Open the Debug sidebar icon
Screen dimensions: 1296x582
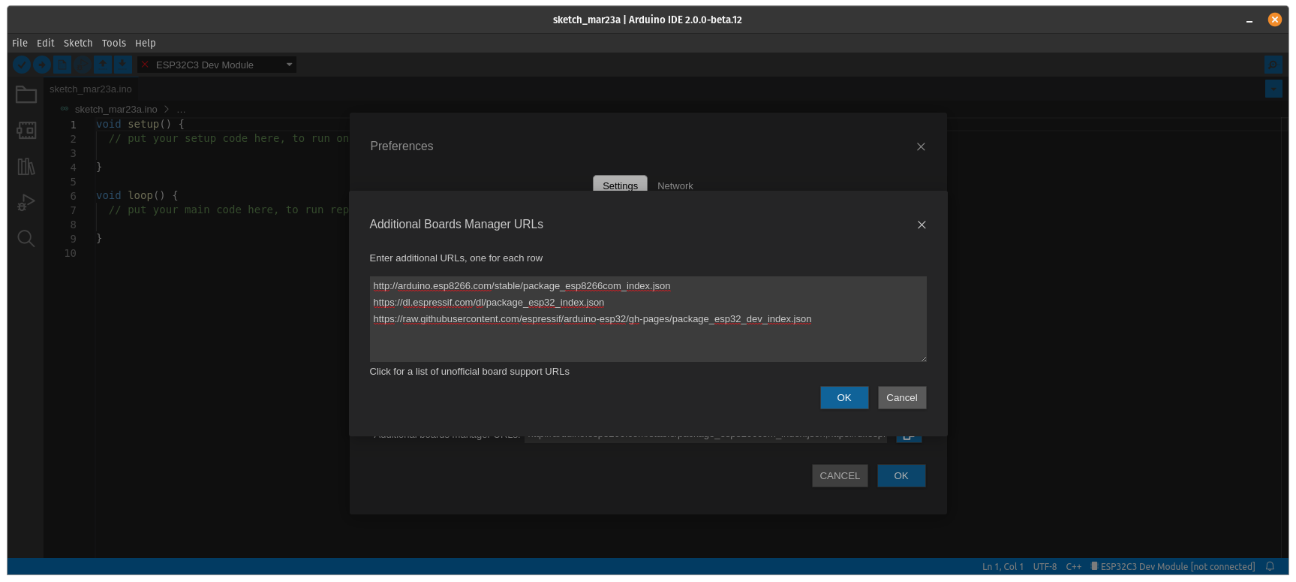tap(26, 202)
